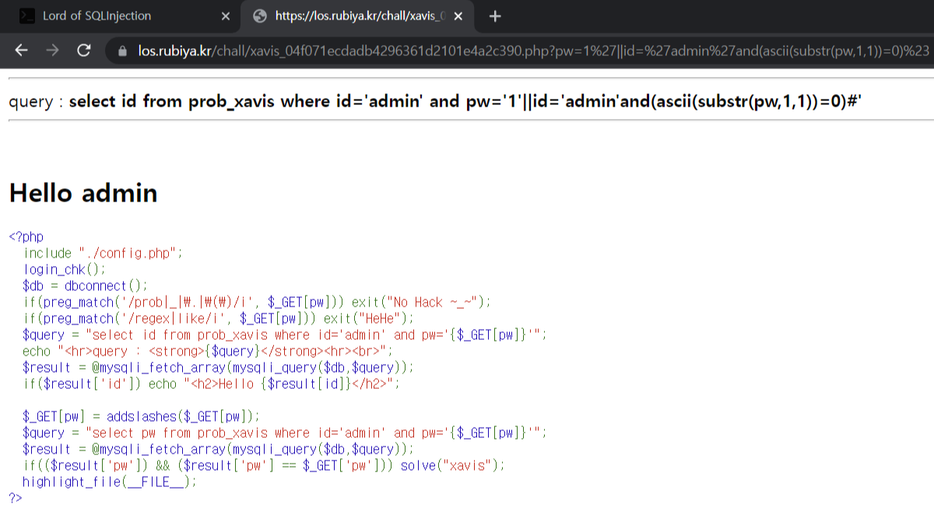The width and height of the screenshot is (934, 508).
Task: Click the Lord of SQLInjection tab favicon
Action: 26,16
